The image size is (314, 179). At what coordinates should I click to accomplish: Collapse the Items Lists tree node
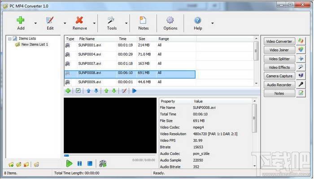(x=9, y=39)
